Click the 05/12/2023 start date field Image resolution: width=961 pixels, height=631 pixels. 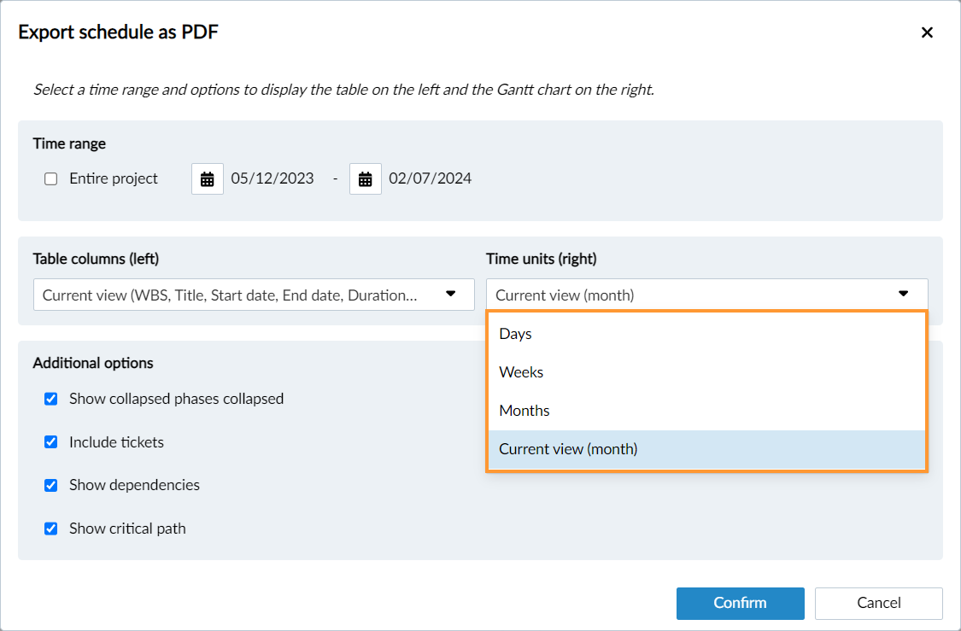click(x=272, y=179)
